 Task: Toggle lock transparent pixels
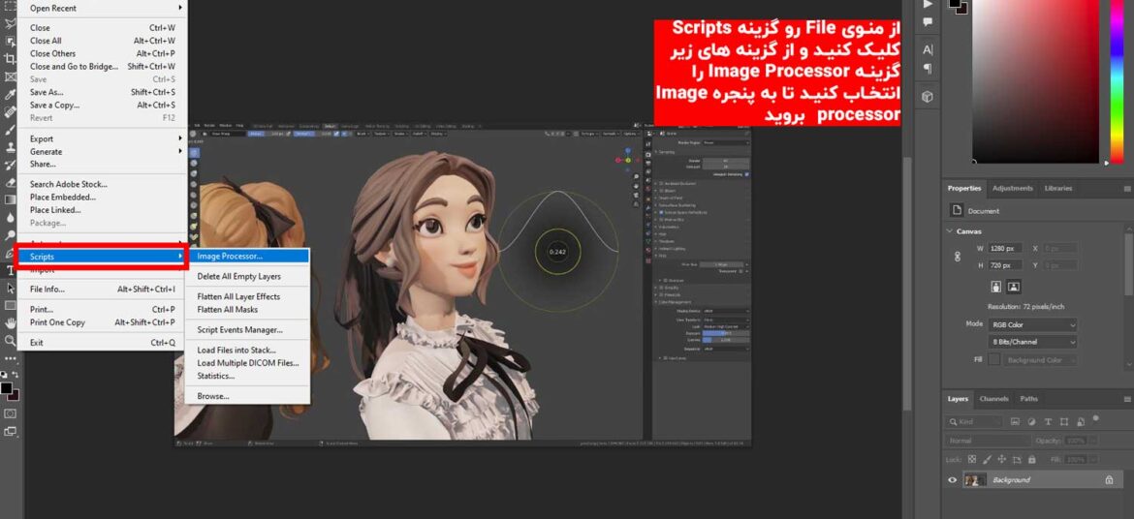pyautogui.click(x=972, y=459)
